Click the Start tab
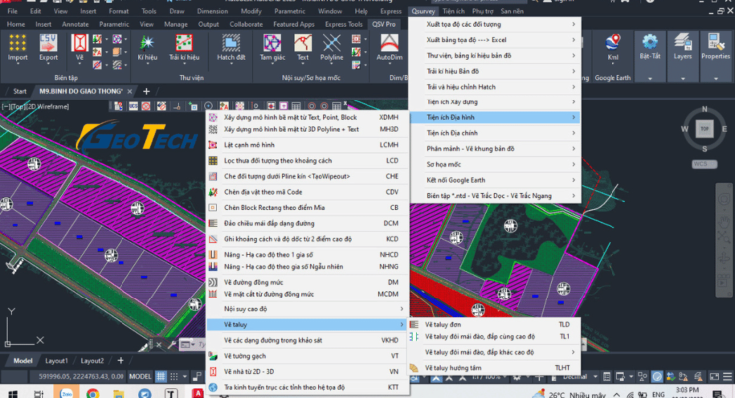Viewport: 735px width, 398px height. (19, 91)
